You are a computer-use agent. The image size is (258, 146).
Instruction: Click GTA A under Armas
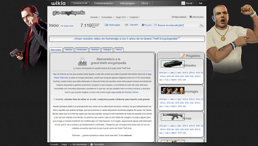coord(163,129)
